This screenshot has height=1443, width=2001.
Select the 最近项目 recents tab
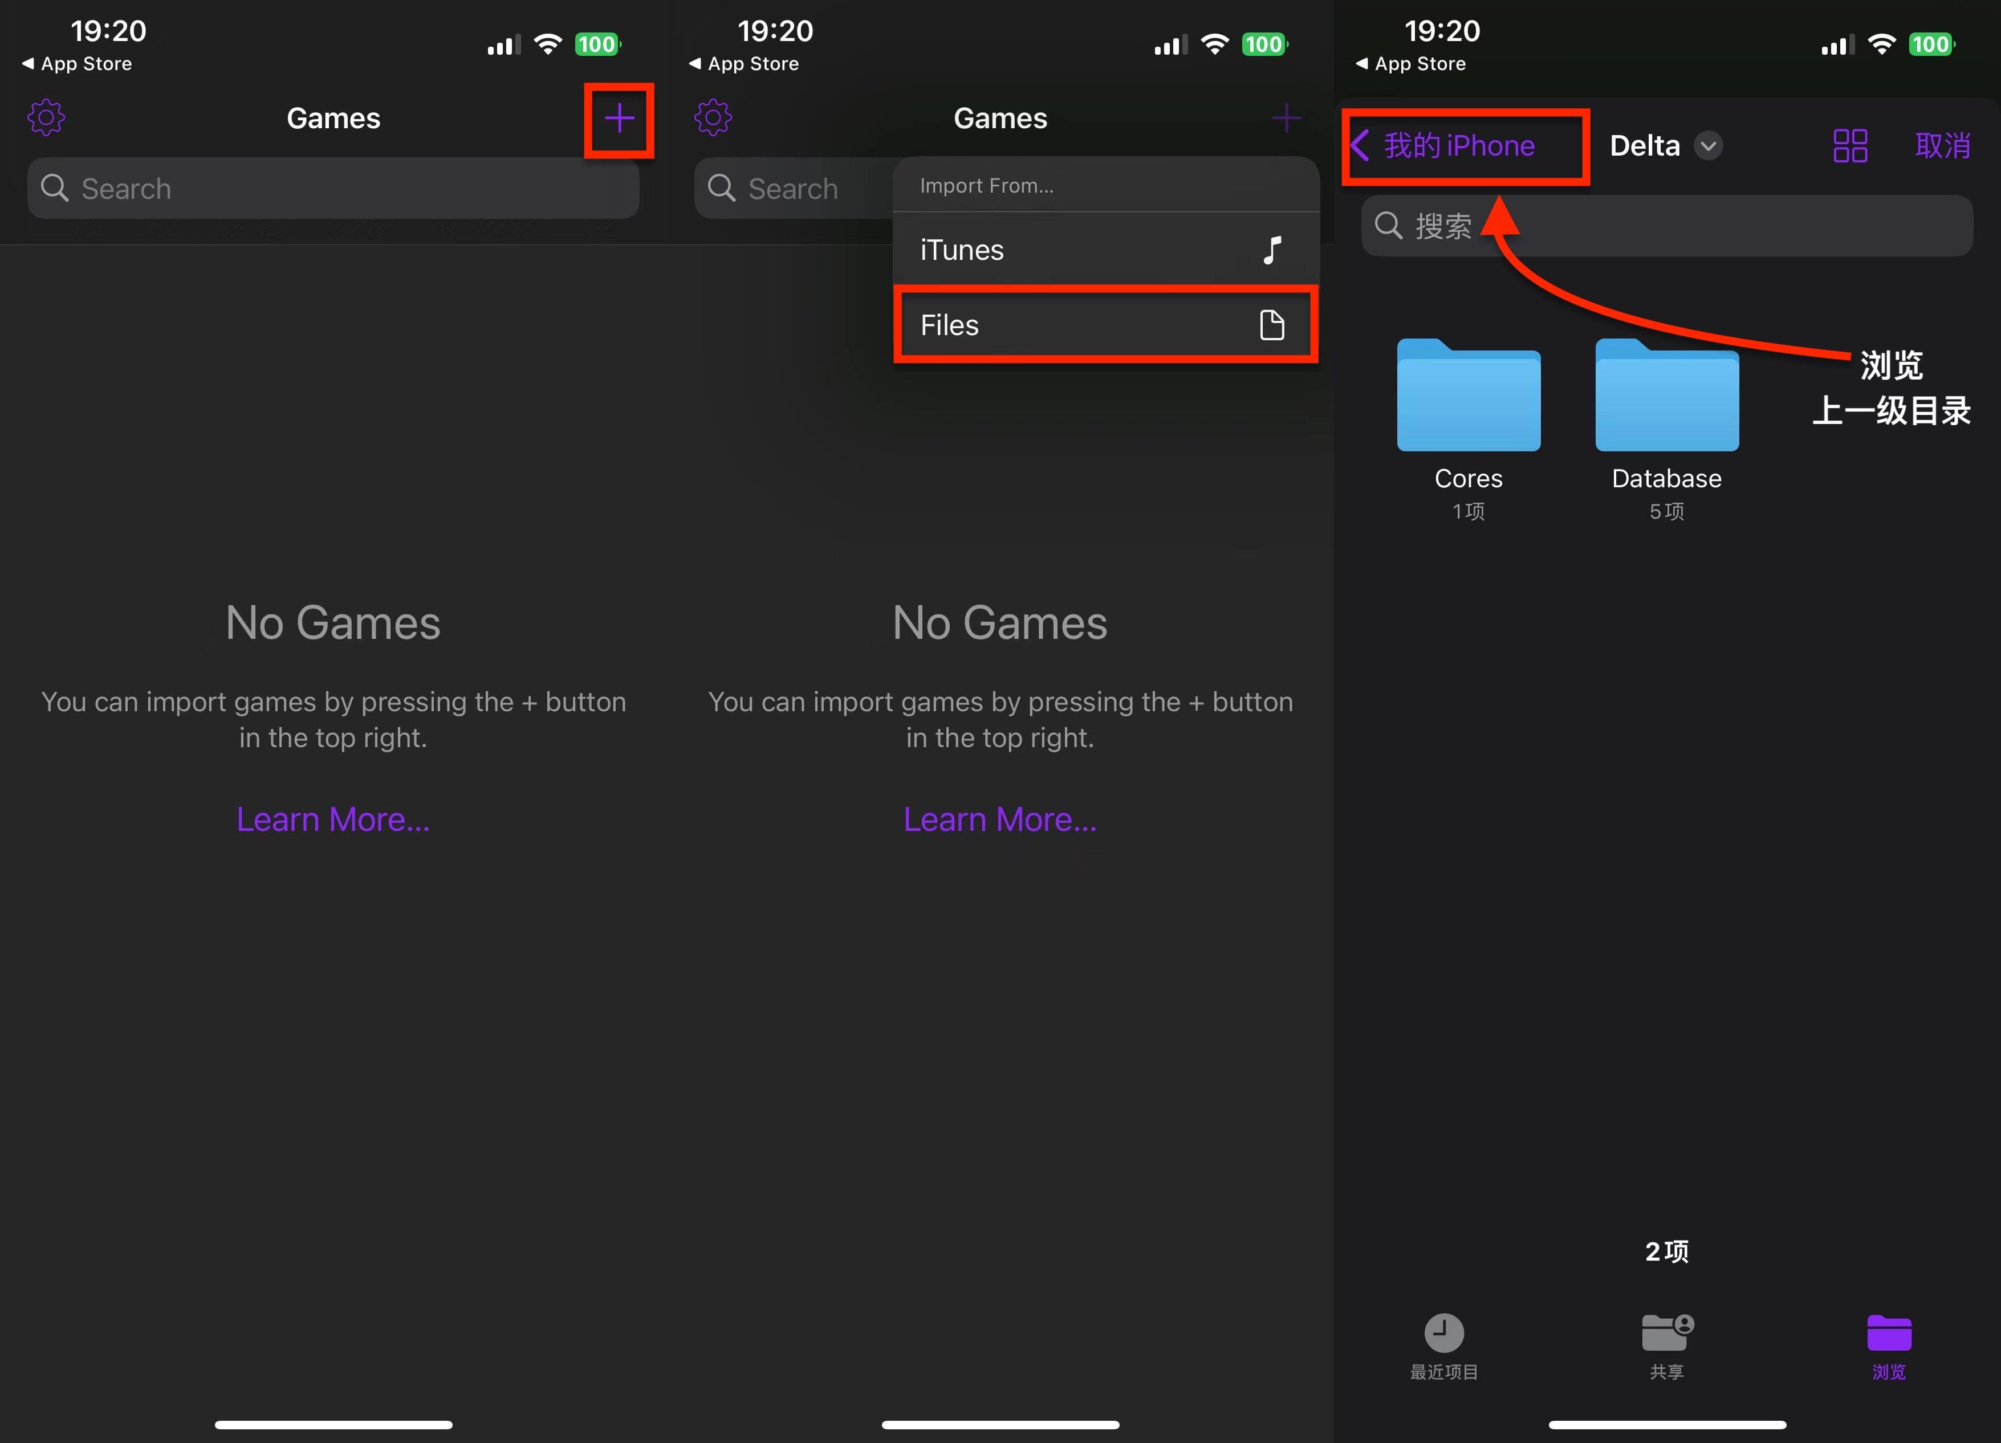point(1443,1345)
